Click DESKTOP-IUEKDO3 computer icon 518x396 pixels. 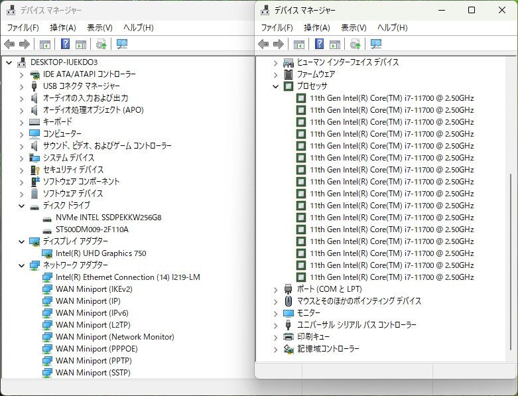(x=22, y=62)
